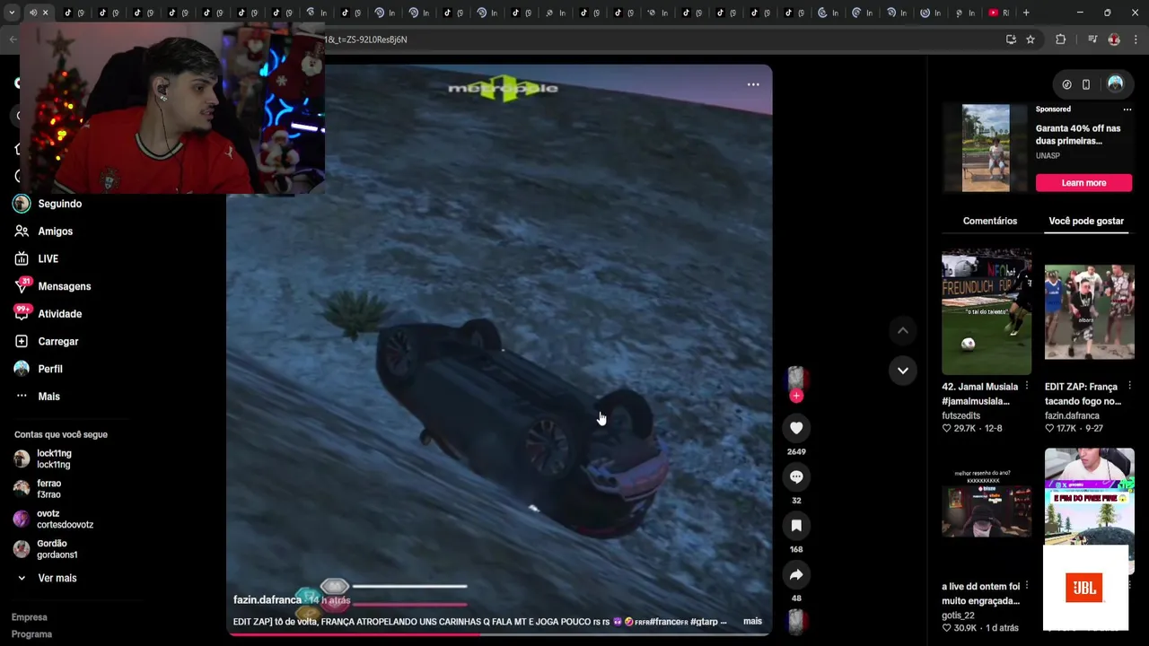Open Mensagens inbox
This screenshot has width=1149, height=646.
tap(53, 286)
